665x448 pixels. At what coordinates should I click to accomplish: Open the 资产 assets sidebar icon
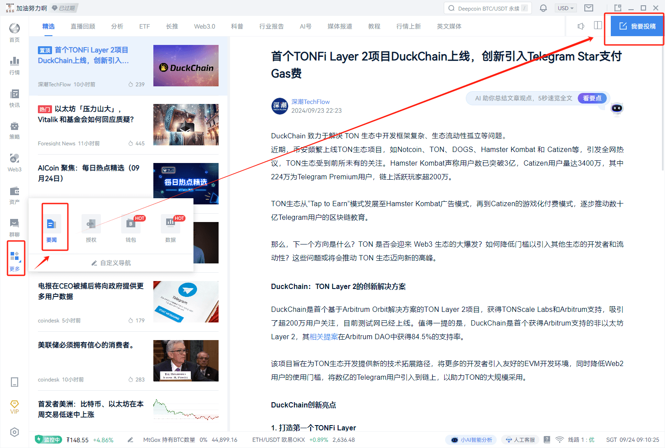[15, 195]
